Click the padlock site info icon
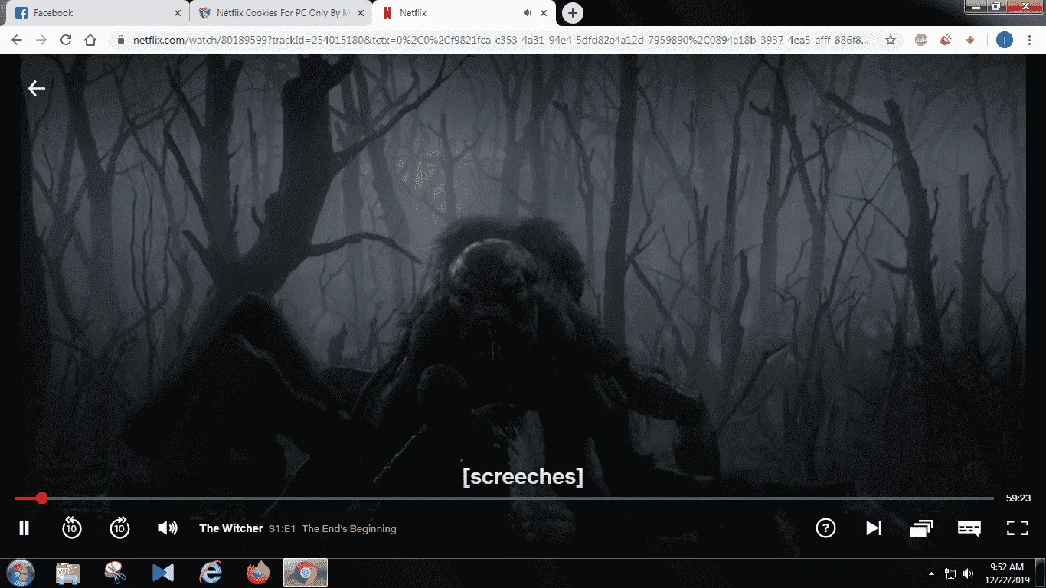The width and height of the screenshot is (1046, 588). point(121,40)
